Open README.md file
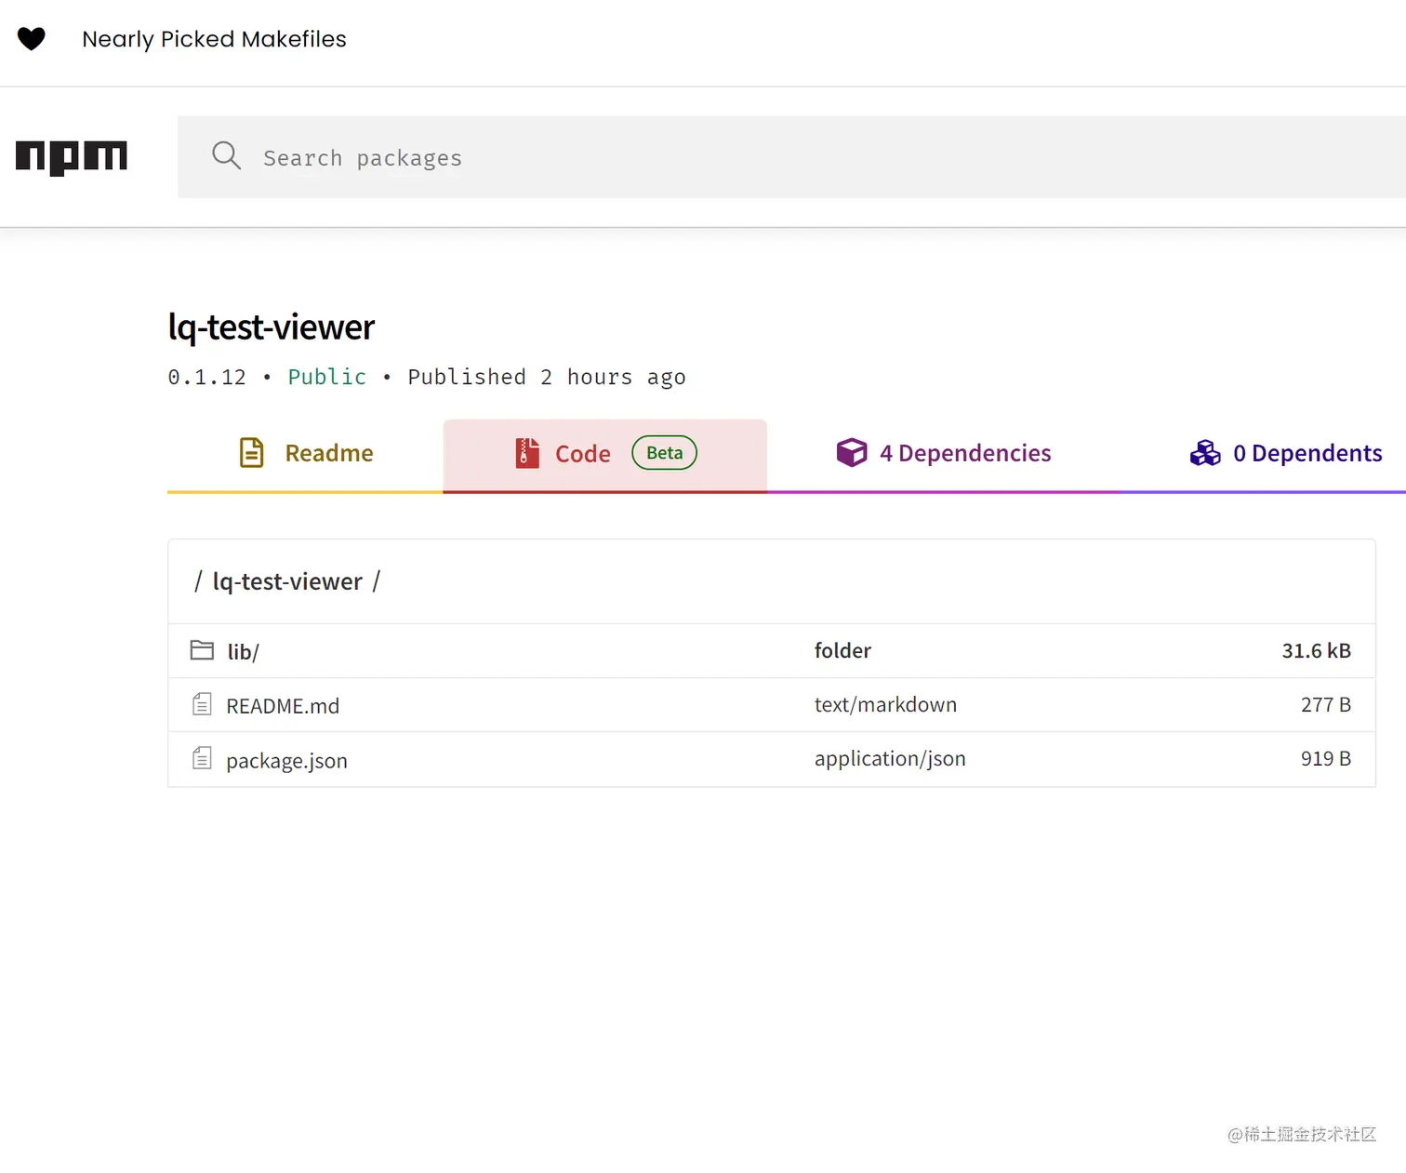Viewport: 1406px width, 1173px height. click(x=283, y=706)
